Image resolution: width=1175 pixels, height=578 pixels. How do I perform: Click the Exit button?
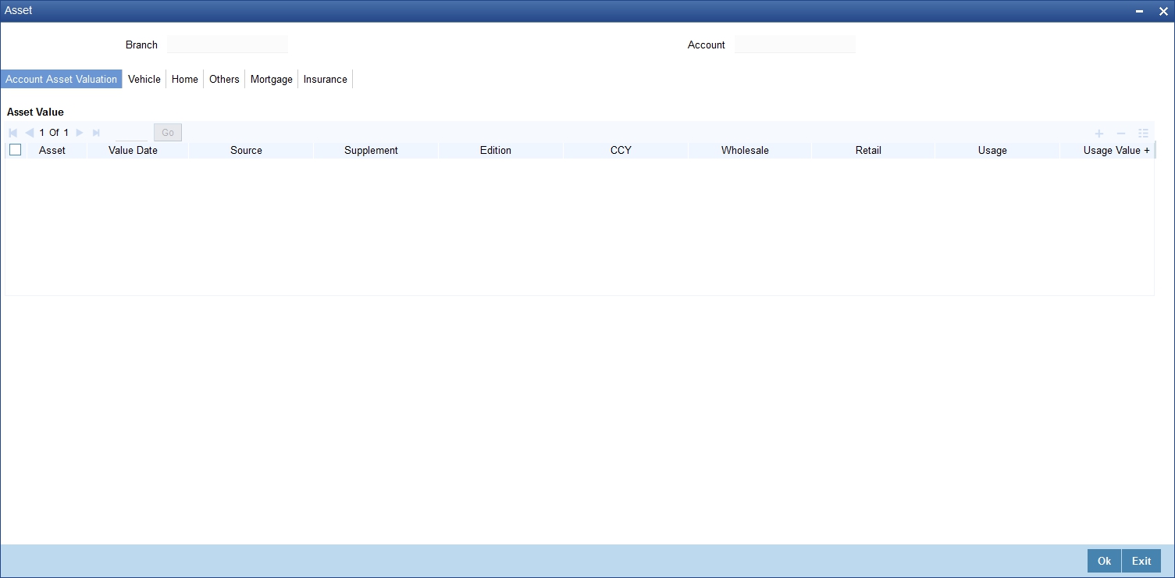1141,561
